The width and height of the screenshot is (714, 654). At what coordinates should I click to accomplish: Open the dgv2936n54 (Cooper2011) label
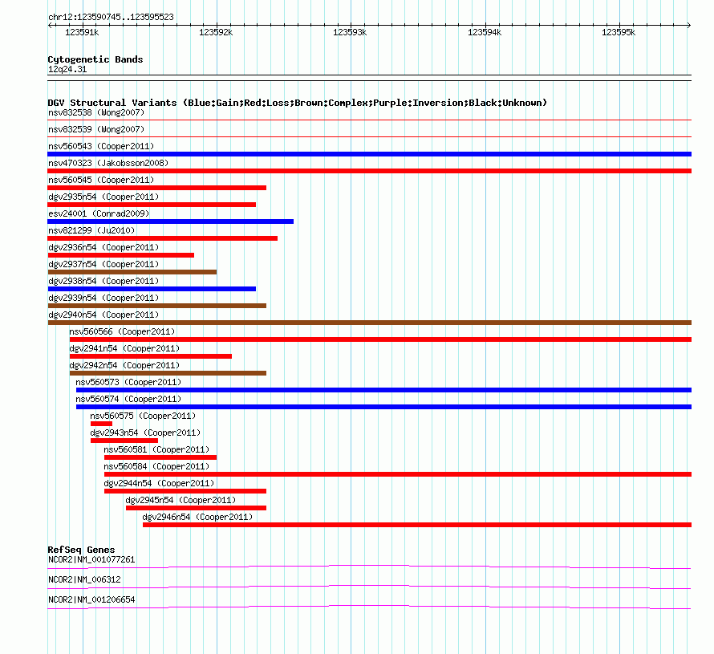[x=103, y=247]
